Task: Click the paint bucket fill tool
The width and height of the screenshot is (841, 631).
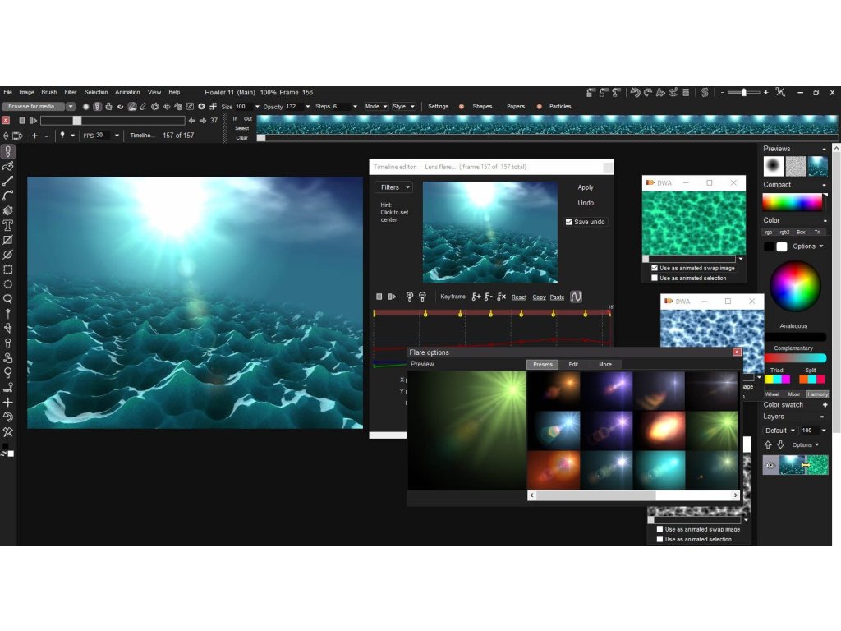Action: [8, 210]
